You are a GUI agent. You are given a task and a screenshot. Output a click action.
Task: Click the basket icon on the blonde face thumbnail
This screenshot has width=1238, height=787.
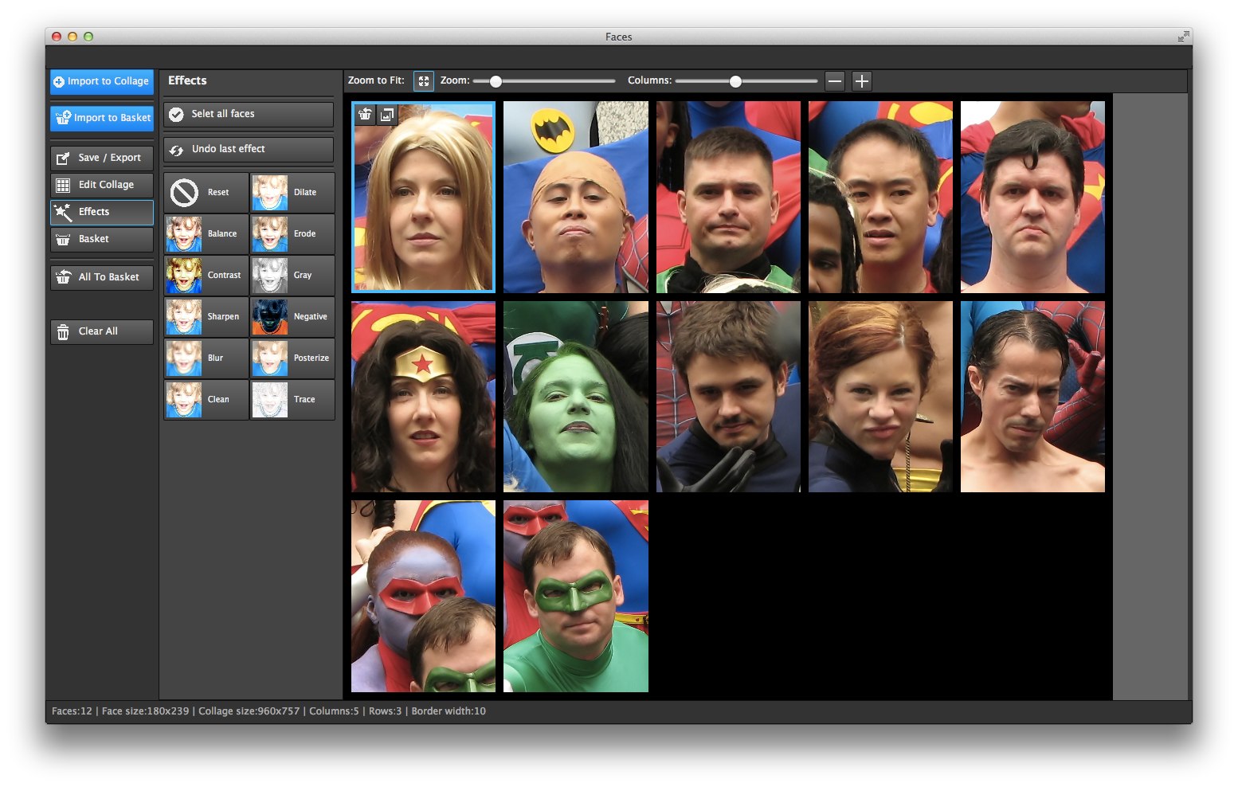[x=365, y=115]
